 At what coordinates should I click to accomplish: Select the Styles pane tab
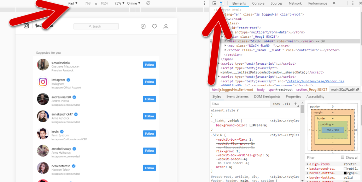[x=217, y=96]
